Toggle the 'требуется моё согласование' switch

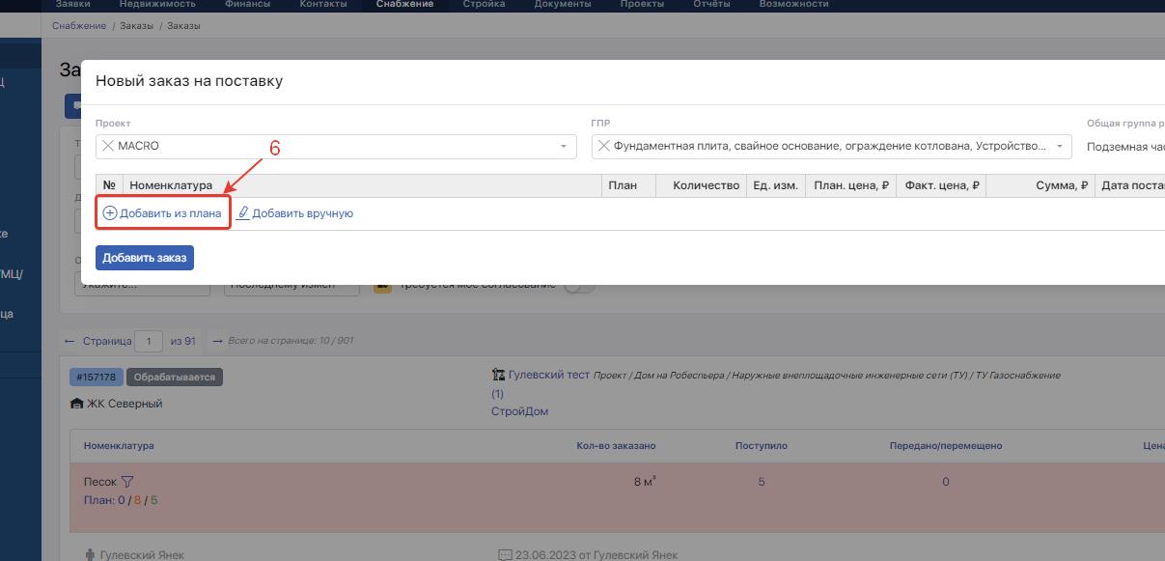click(579, 286)
